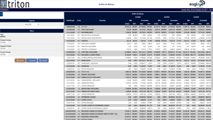The width and height of the screenshot is (213, 120).
Task: Select the A T I V O row
Action: pyautogui.click(x=138, y=27)
